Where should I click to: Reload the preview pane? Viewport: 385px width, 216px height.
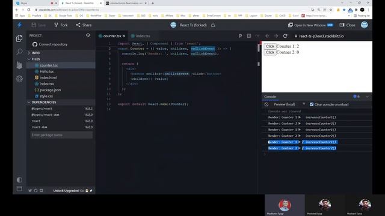click(285, 36)
